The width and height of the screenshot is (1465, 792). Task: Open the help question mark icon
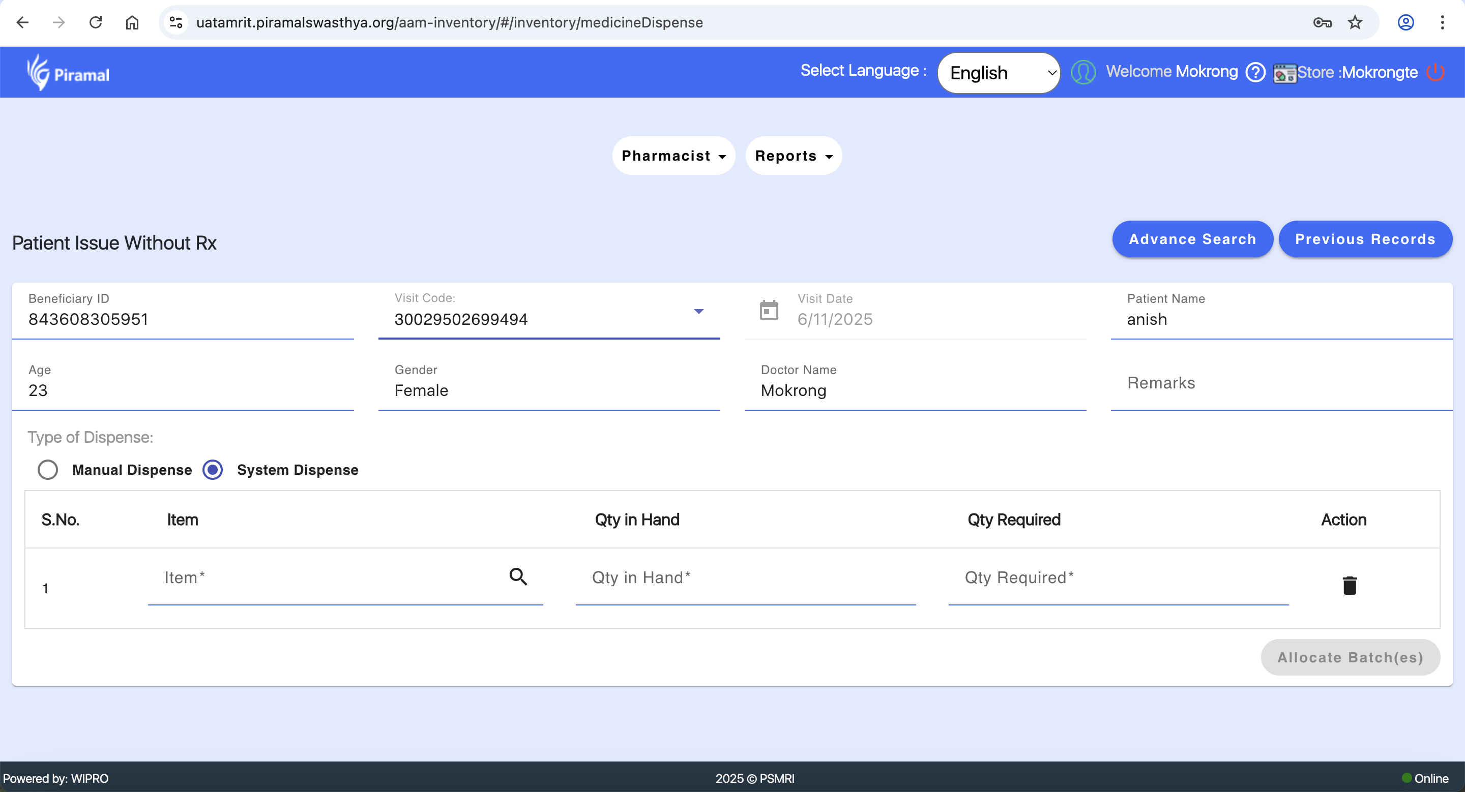click(1255, 72)
